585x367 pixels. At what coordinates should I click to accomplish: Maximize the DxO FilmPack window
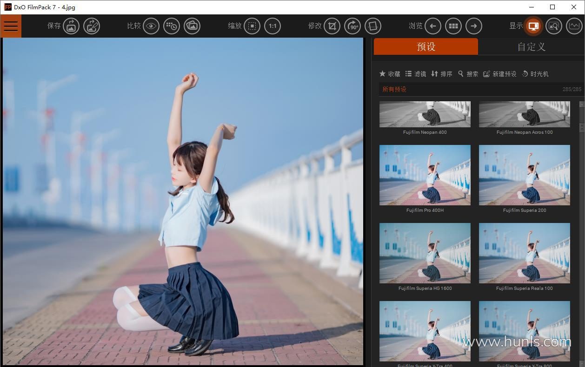tap(552, 7)
